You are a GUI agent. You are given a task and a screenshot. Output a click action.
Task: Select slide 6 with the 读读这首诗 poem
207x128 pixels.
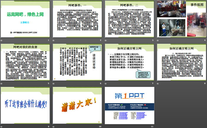[x=77, y=62]
